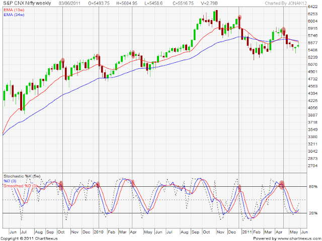Click the 'Stochastic %K (5w)' indicator label

click(x=22, y=176)
